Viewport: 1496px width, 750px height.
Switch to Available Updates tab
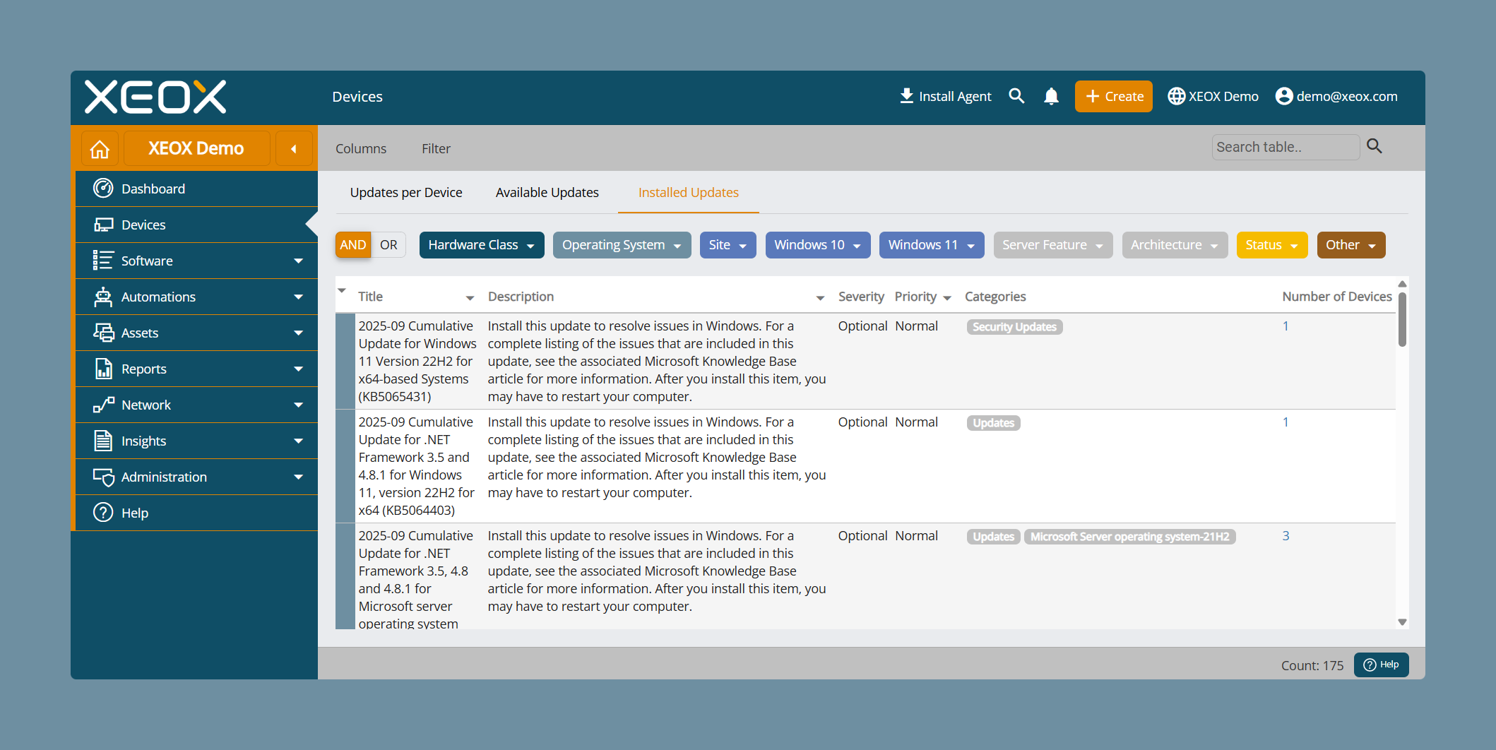(547, 193)
